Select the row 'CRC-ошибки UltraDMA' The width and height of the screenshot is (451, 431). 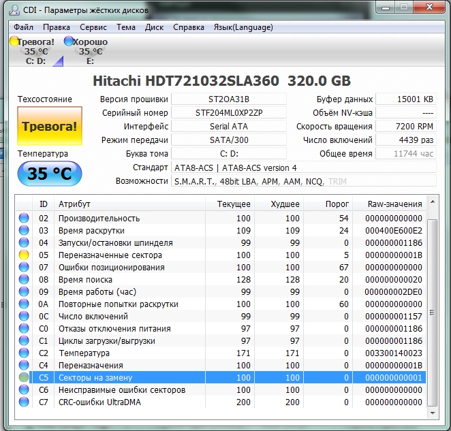pyautogui.click(x=221, y=402)
